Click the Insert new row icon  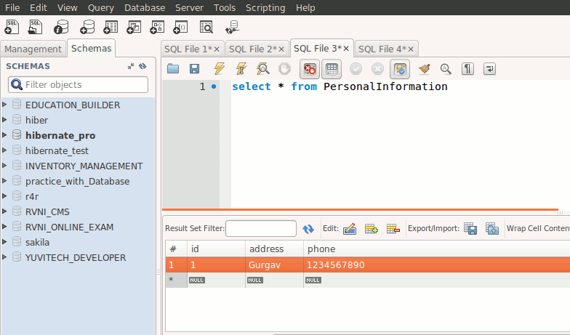(372, 228)
